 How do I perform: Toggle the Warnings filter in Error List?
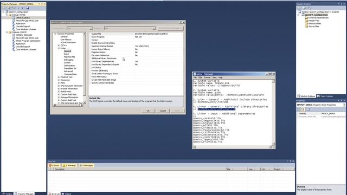[x=69, y=165]
